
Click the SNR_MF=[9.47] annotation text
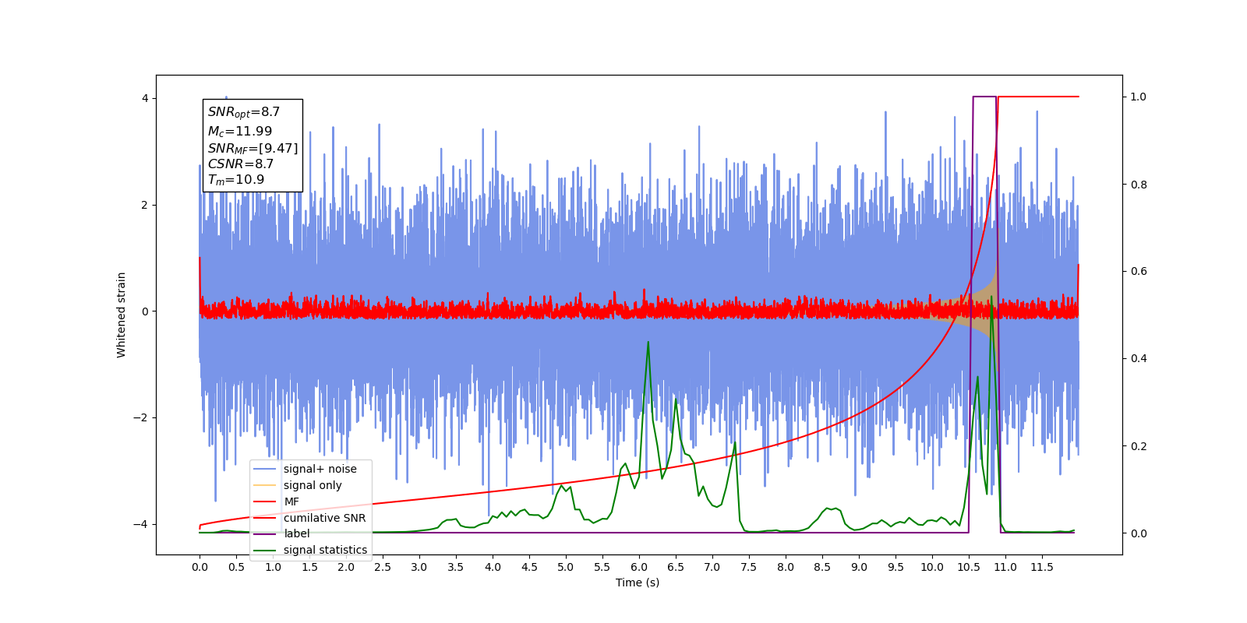pyautogui.click(x=253, y=148)
